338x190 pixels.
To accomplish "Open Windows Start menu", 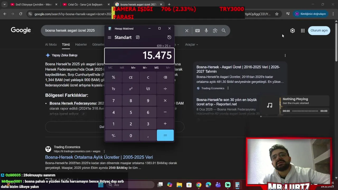I will pos(101,185).
